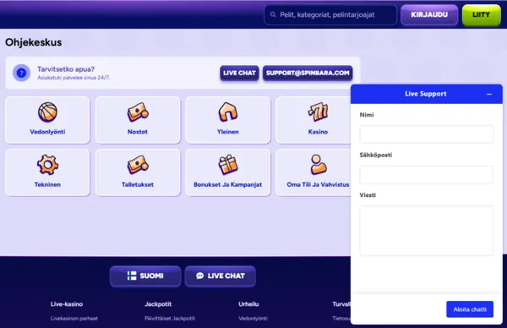Open the SUOMI language selector
Viewport: 507px width, 328px height.
[x=145, y=276]
